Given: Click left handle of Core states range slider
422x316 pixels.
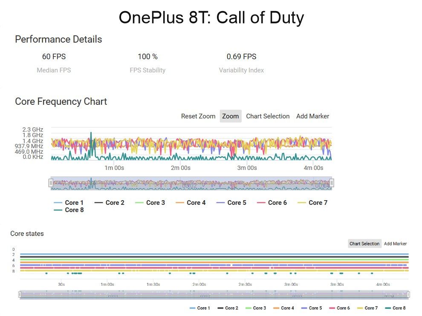Looking at the screenshot, I should pyautogui.click(x=20, y=294).
